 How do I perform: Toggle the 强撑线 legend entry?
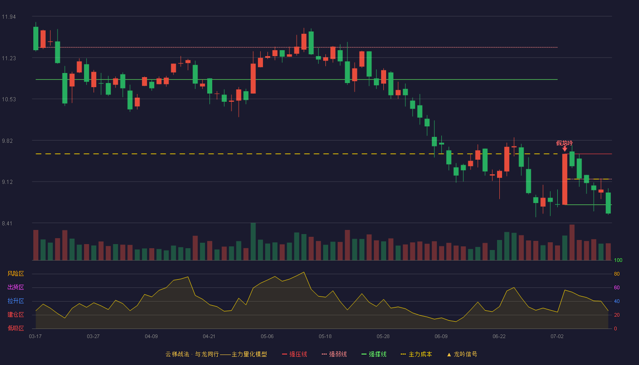click(x=374, y=354)
